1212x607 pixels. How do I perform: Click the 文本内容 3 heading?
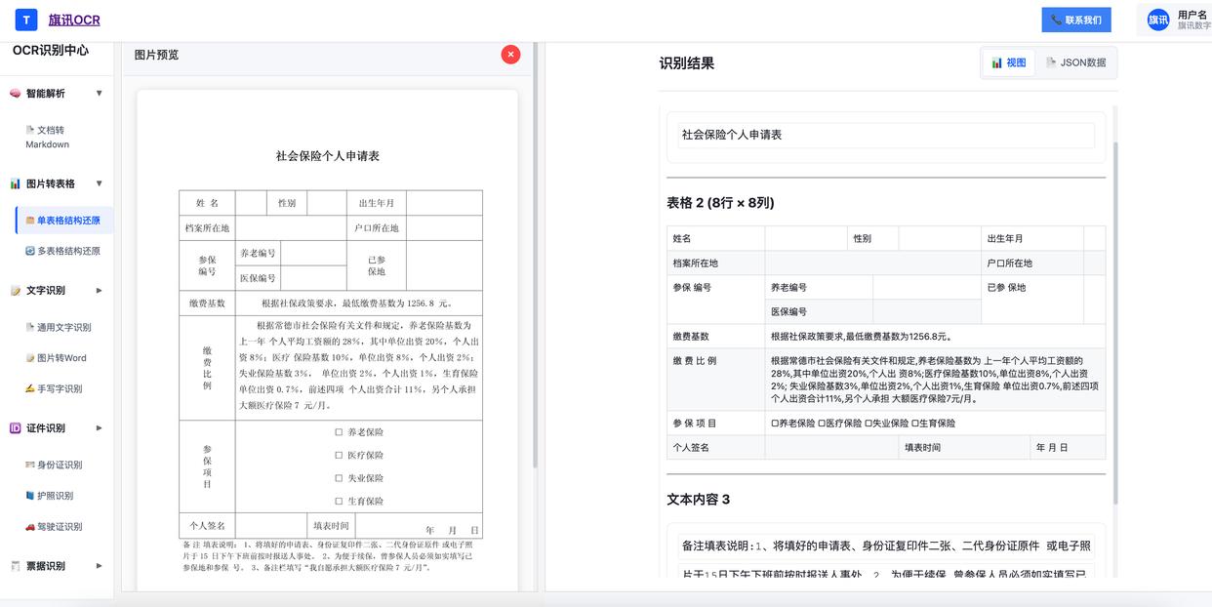[698, 500]
